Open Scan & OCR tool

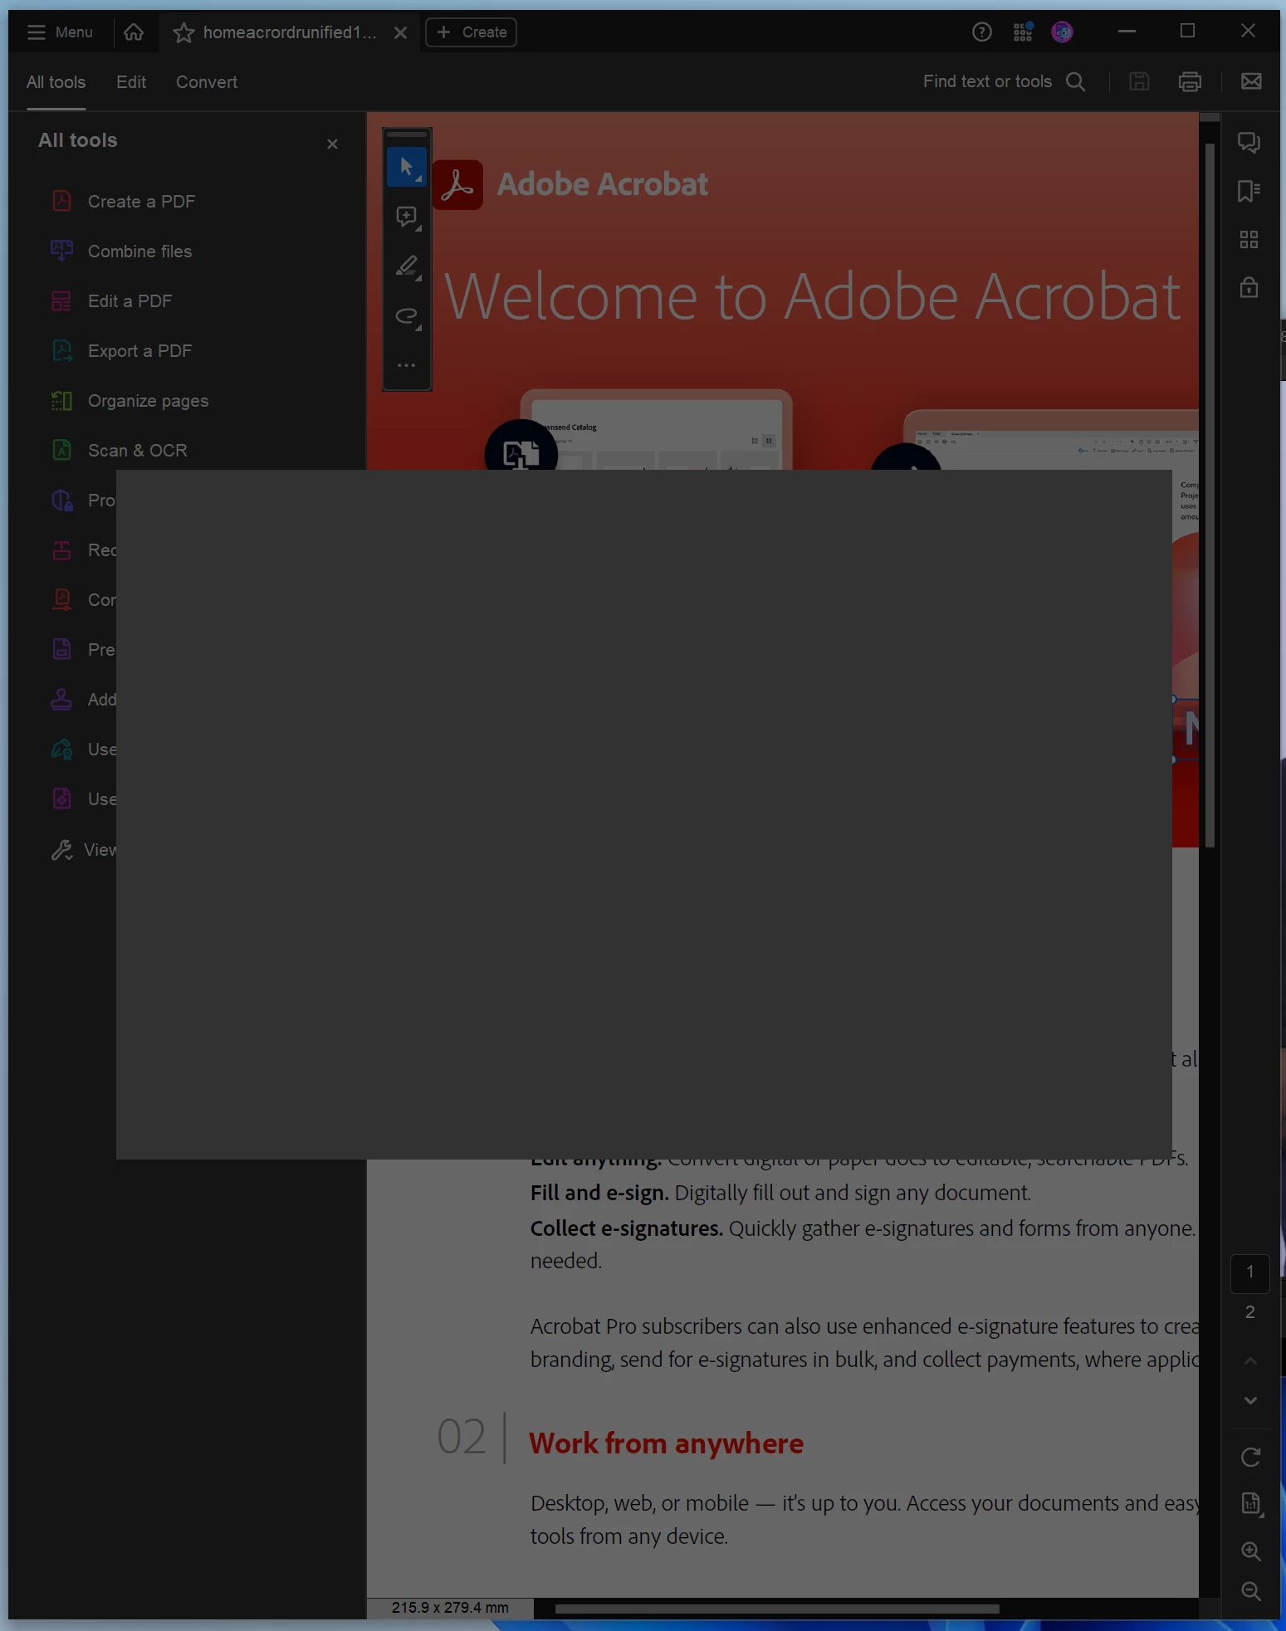[x=119, y=451]
